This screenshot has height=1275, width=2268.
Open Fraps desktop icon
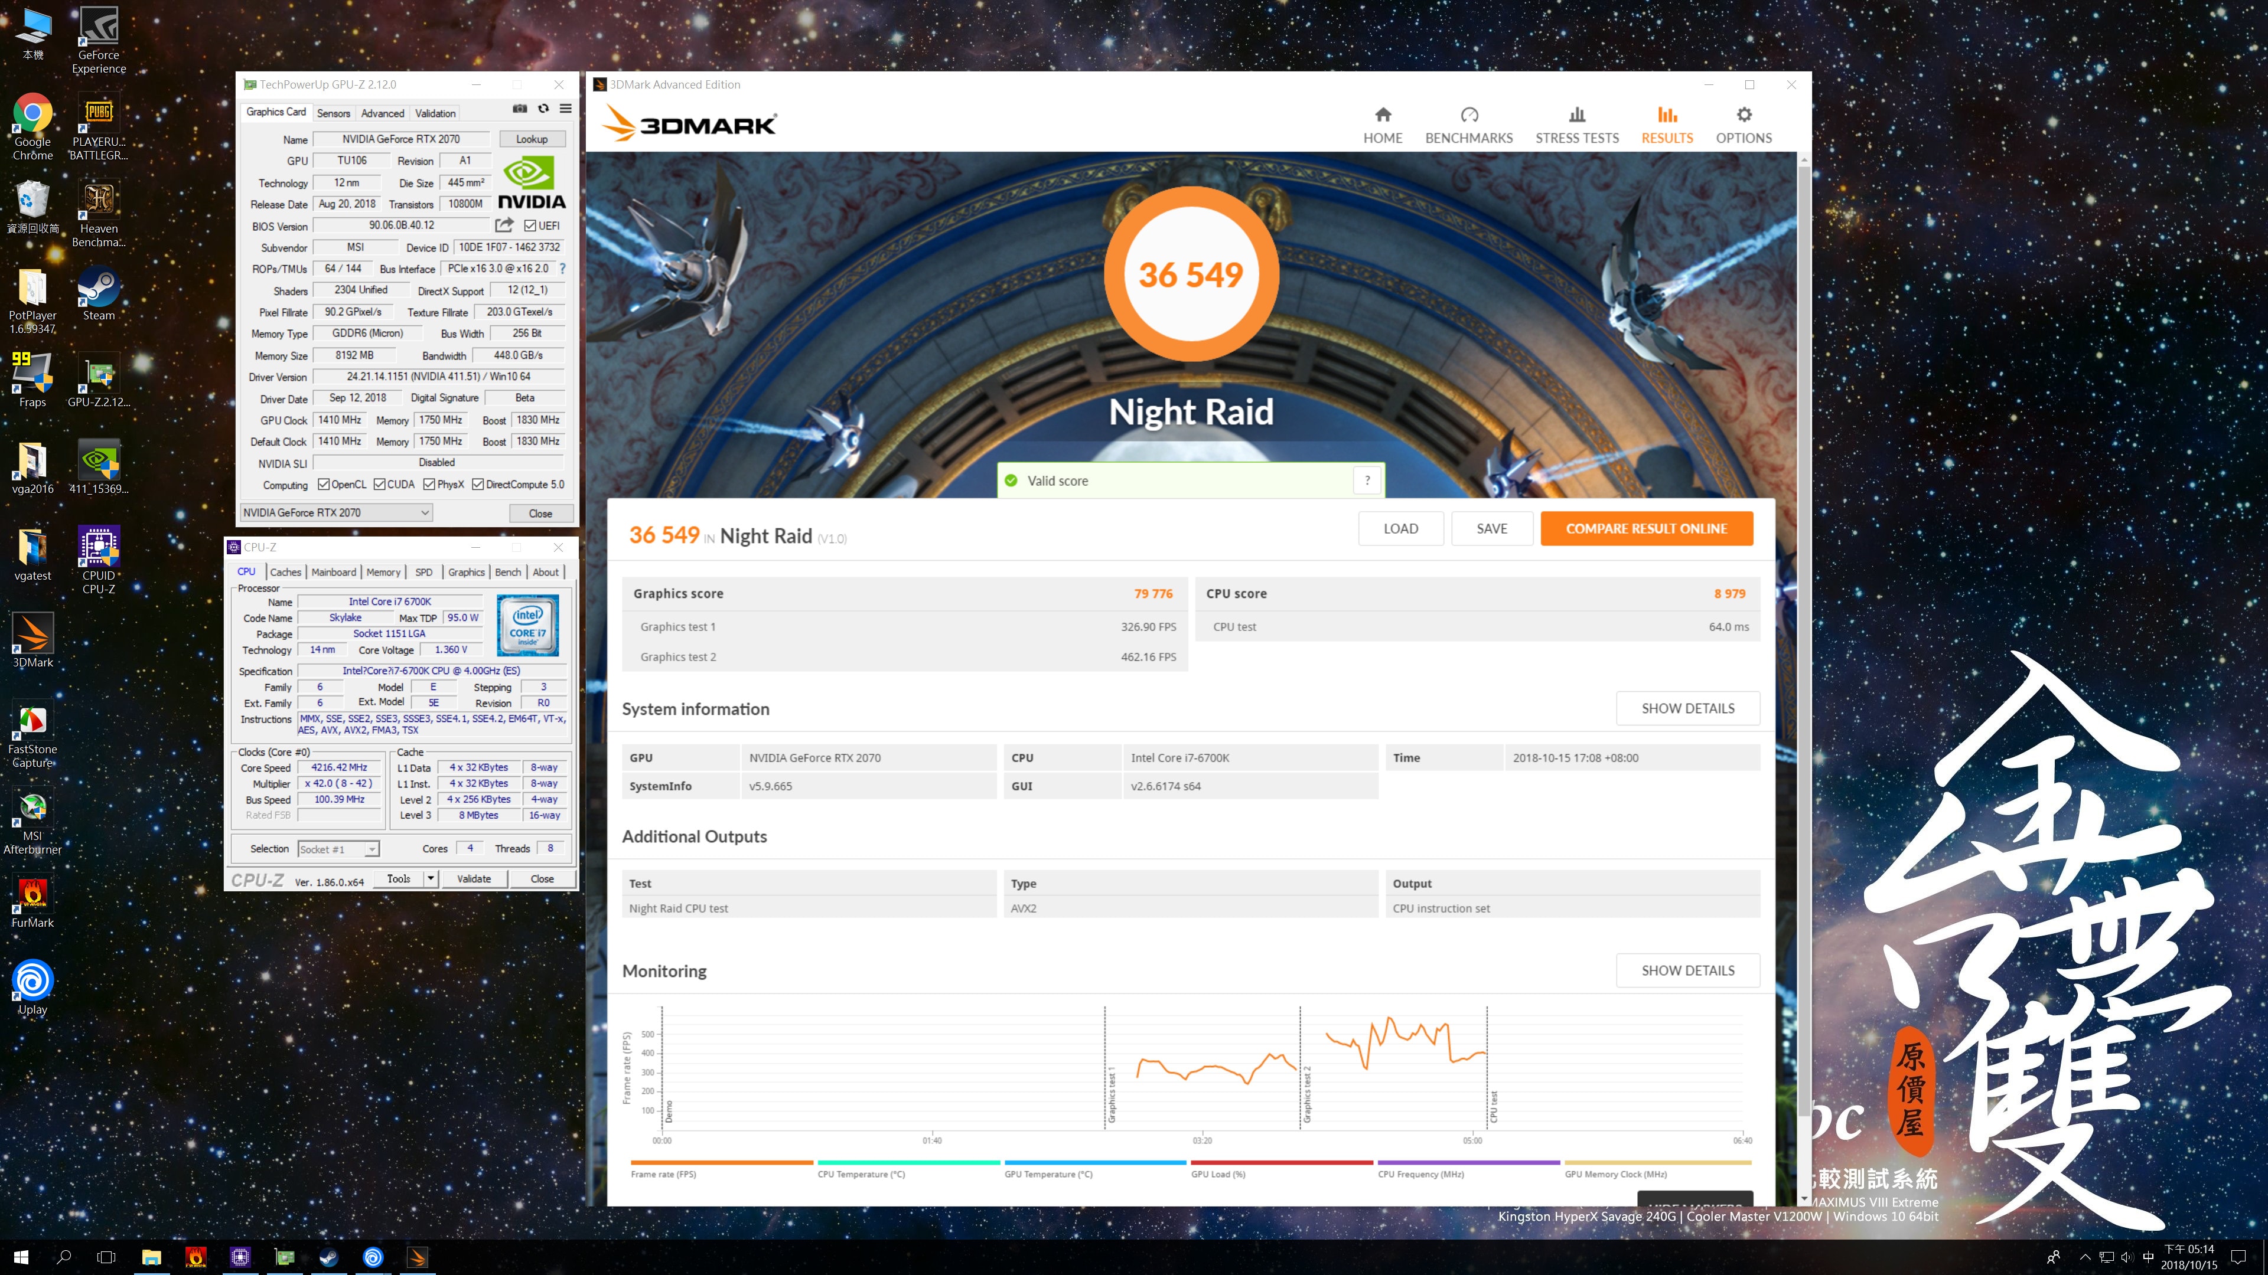[32, 380]
